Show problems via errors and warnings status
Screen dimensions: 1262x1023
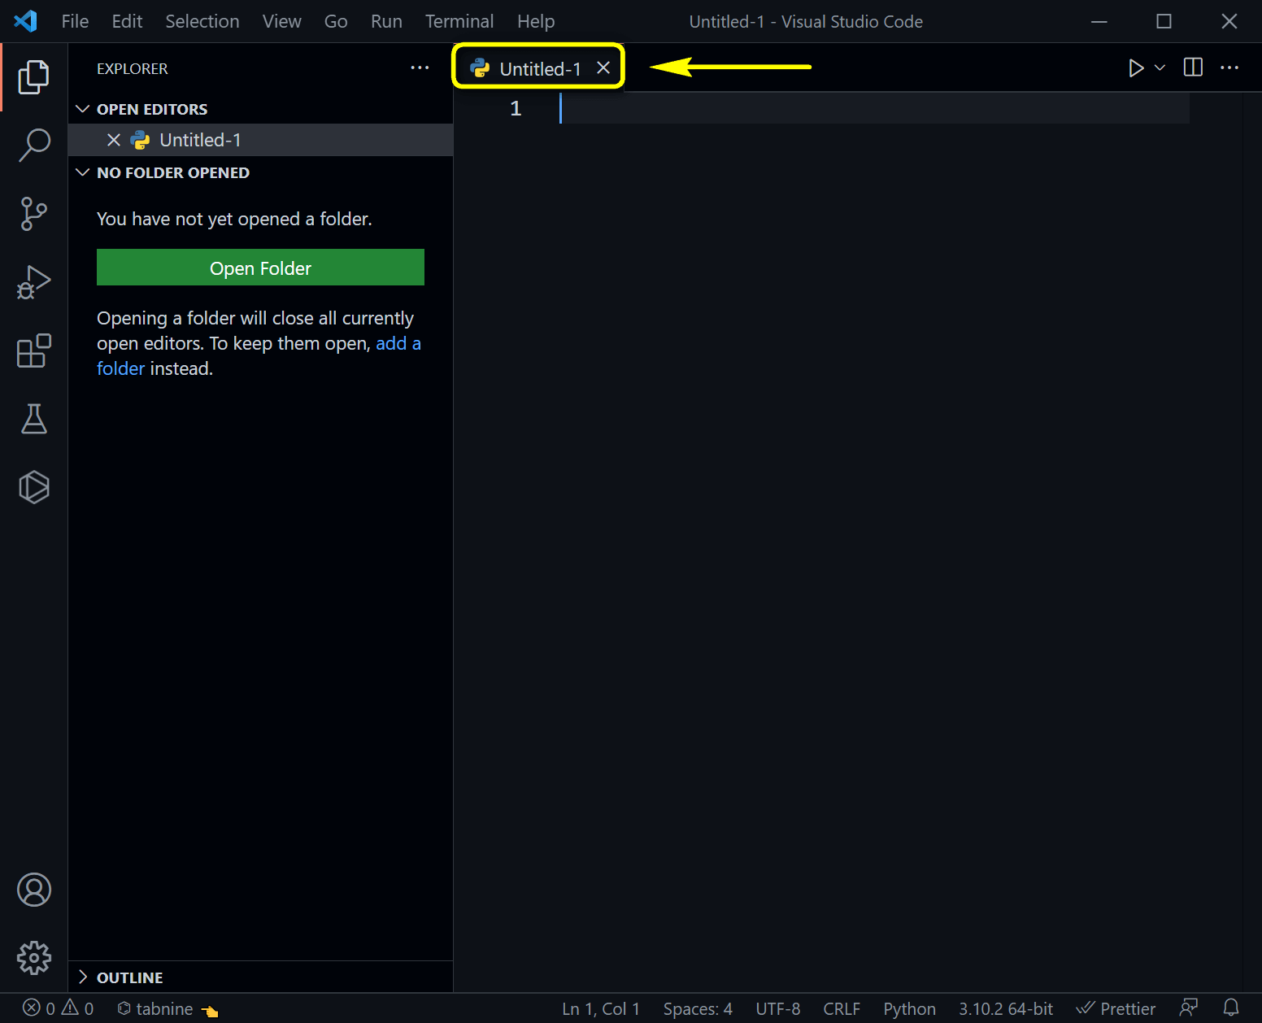[x=58, y=1008]
